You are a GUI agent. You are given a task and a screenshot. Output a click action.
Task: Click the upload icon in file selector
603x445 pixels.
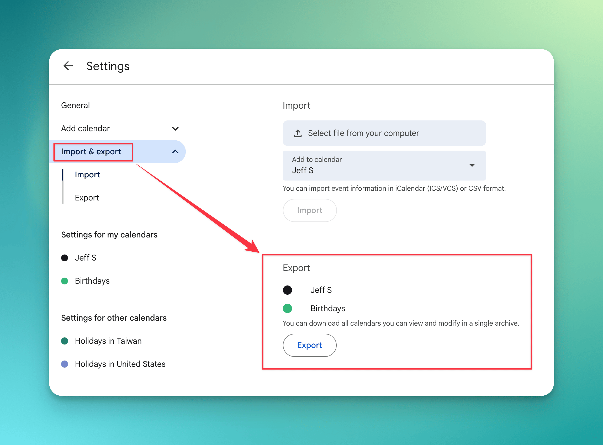coord(298,133)
